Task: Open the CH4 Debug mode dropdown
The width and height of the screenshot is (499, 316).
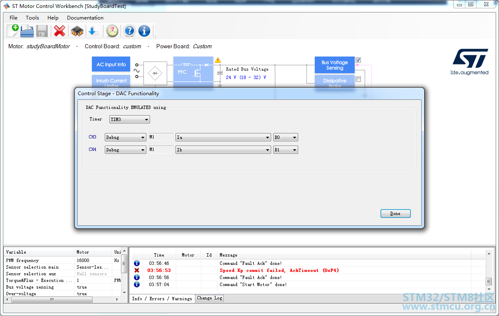Action: (125, 150)
